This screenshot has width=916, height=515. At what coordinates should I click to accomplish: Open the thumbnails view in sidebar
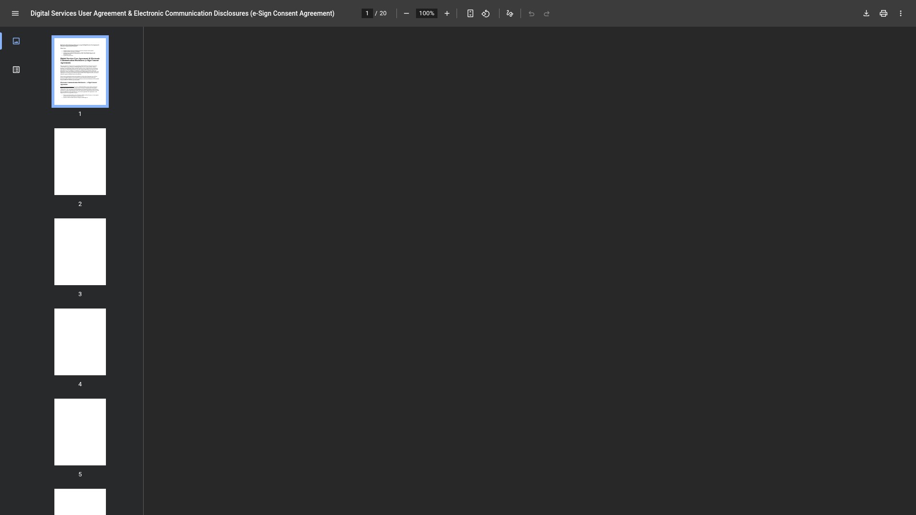[x=16, y=41]
